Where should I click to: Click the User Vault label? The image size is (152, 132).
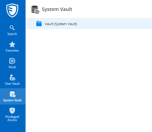tap(12, 84)
